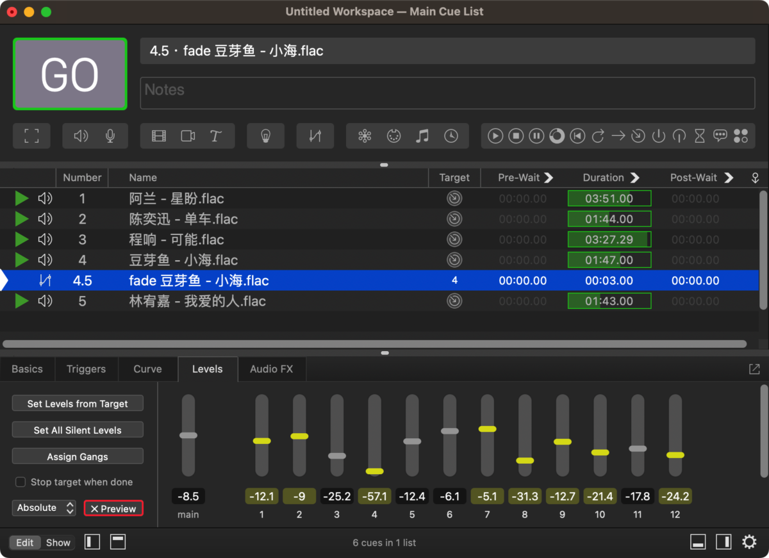Add a Mic cue from the toolbar
The image size is (769, 558).
tap(110, 136)
